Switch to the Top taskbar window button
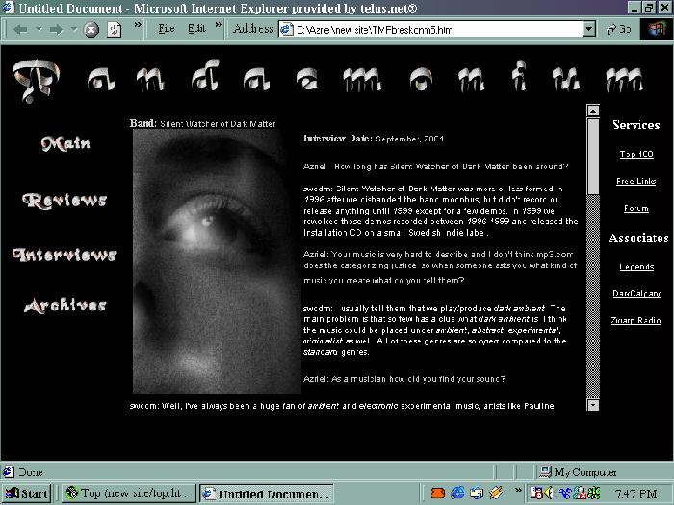Image resolution: width=674 pixels, height=505 pixels. (x=129, y=493)
